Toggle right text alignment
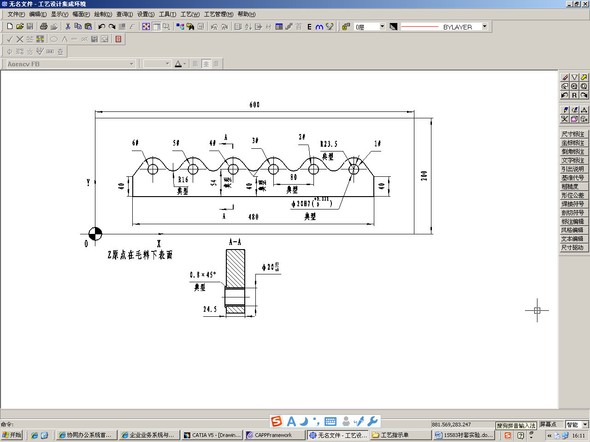The image size is (590, 442). point(216,64)
